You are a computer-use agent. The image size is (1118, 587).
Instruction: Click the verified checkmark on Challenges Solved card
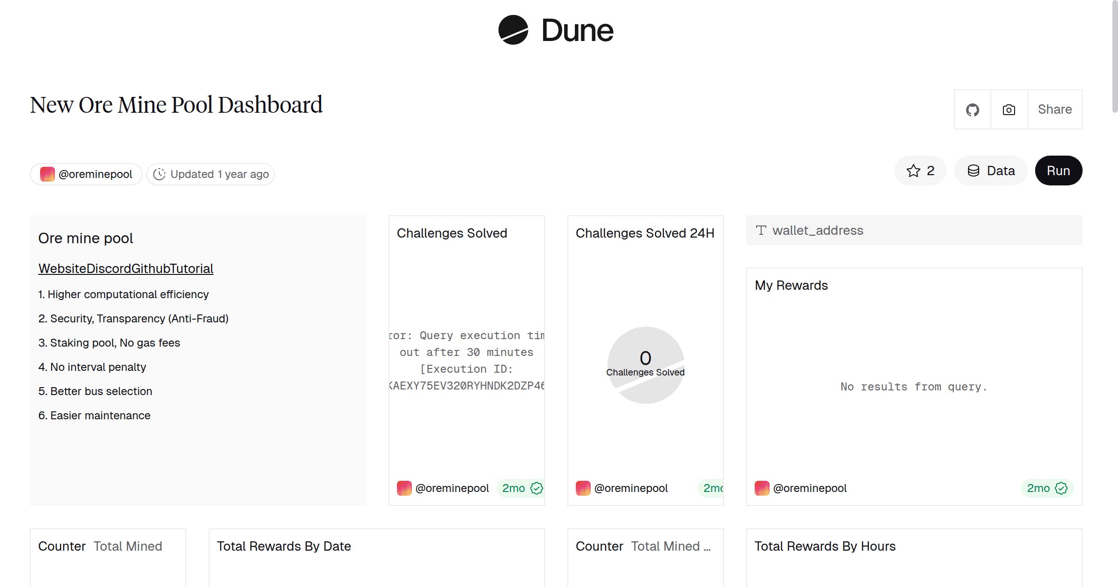point(536,488)
